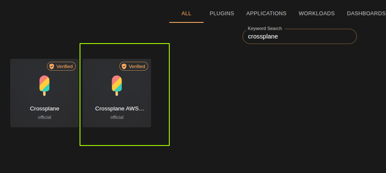The image size is (386, 173).
Task: Switch to the ALL tab
Action: [x=186, y=13]
